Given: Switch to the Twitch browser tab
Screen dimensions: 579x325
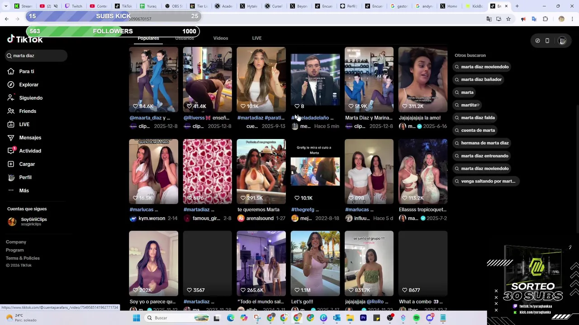Looking at the screenshot, I should click(73, 6).
